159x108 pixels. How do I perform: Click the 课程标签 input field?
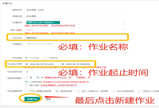point(75,16)
